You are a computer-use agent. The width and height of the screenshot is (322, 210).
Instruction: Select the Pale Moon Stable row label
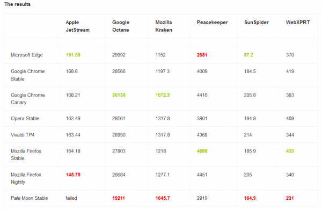tap(30, 198)
